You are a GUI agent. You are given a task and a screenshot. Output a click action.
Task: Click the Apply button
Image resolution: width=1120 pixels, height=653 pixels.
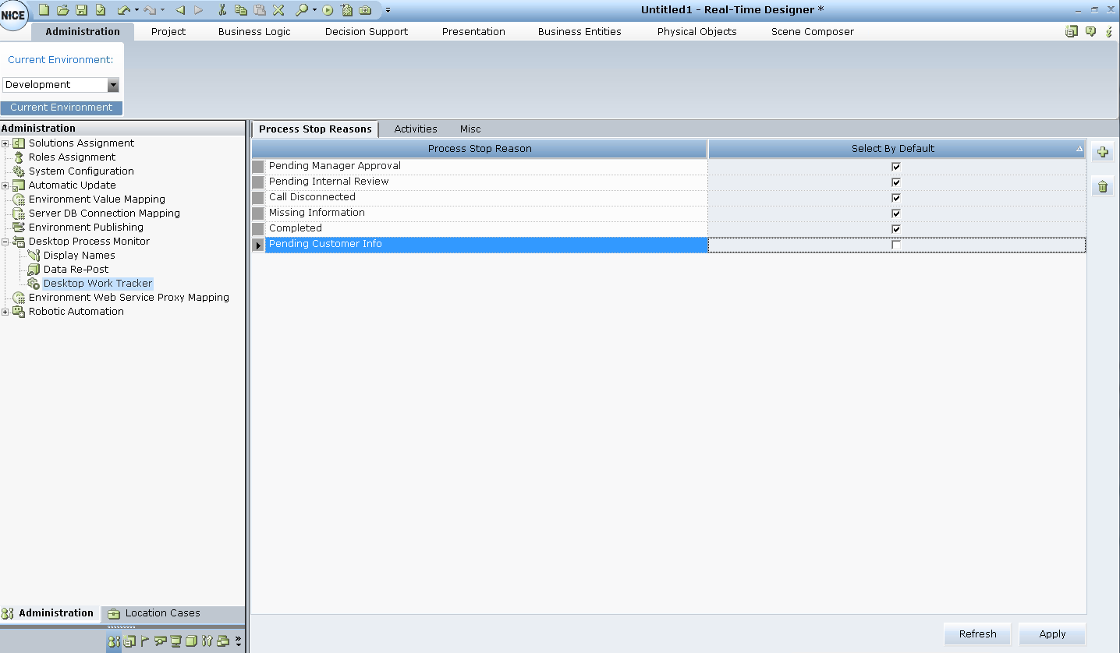1052,634
